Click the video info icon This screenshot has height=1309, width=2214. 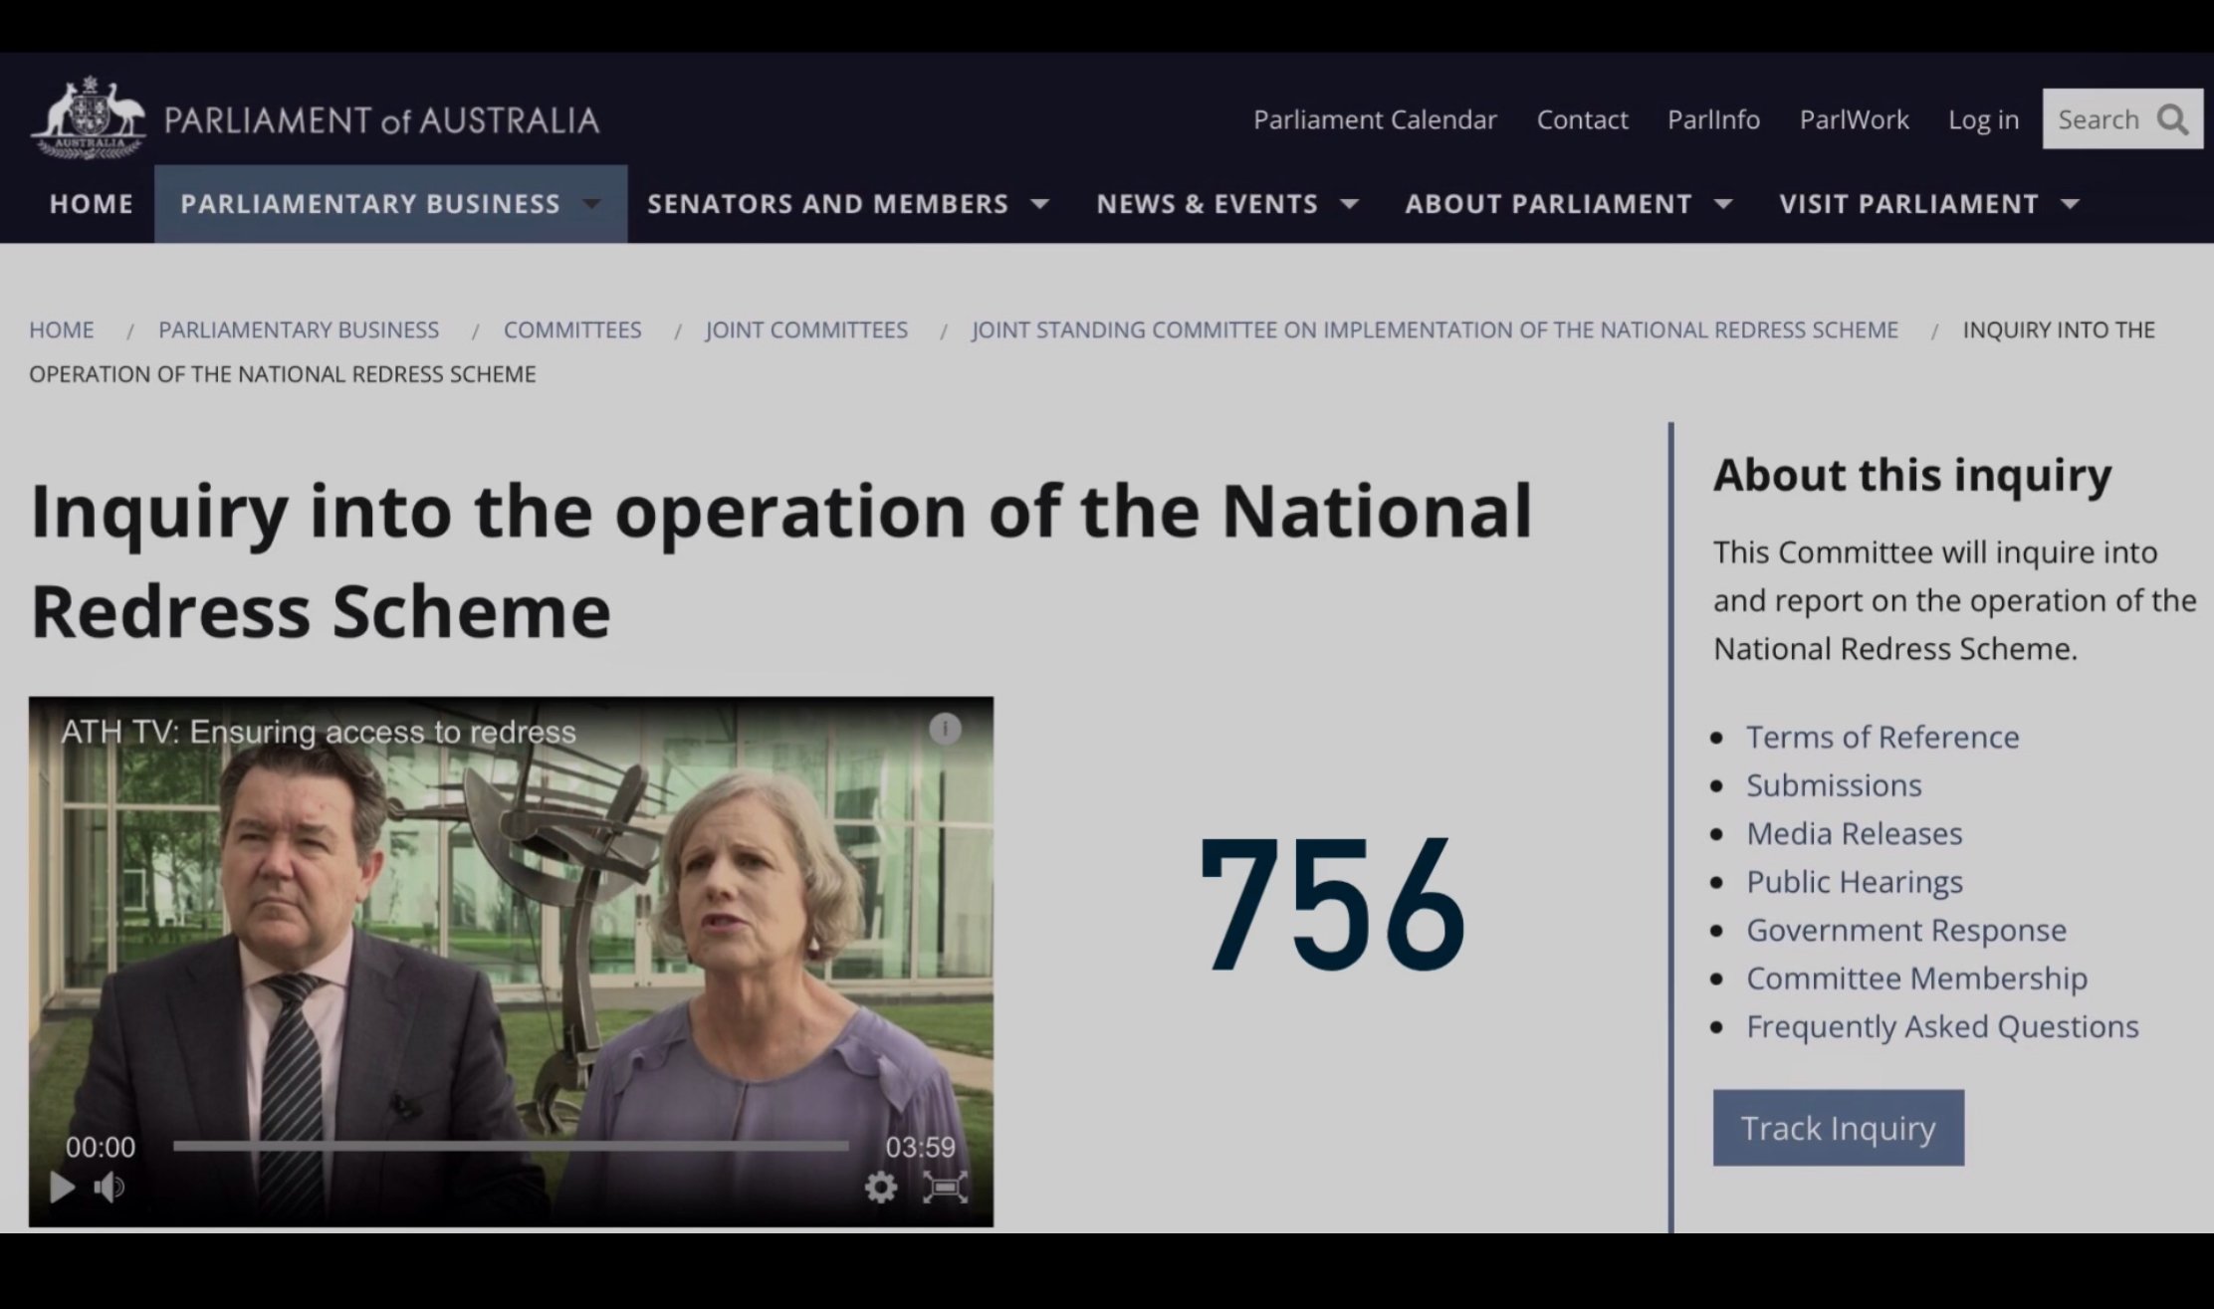[x=945, y=729]
